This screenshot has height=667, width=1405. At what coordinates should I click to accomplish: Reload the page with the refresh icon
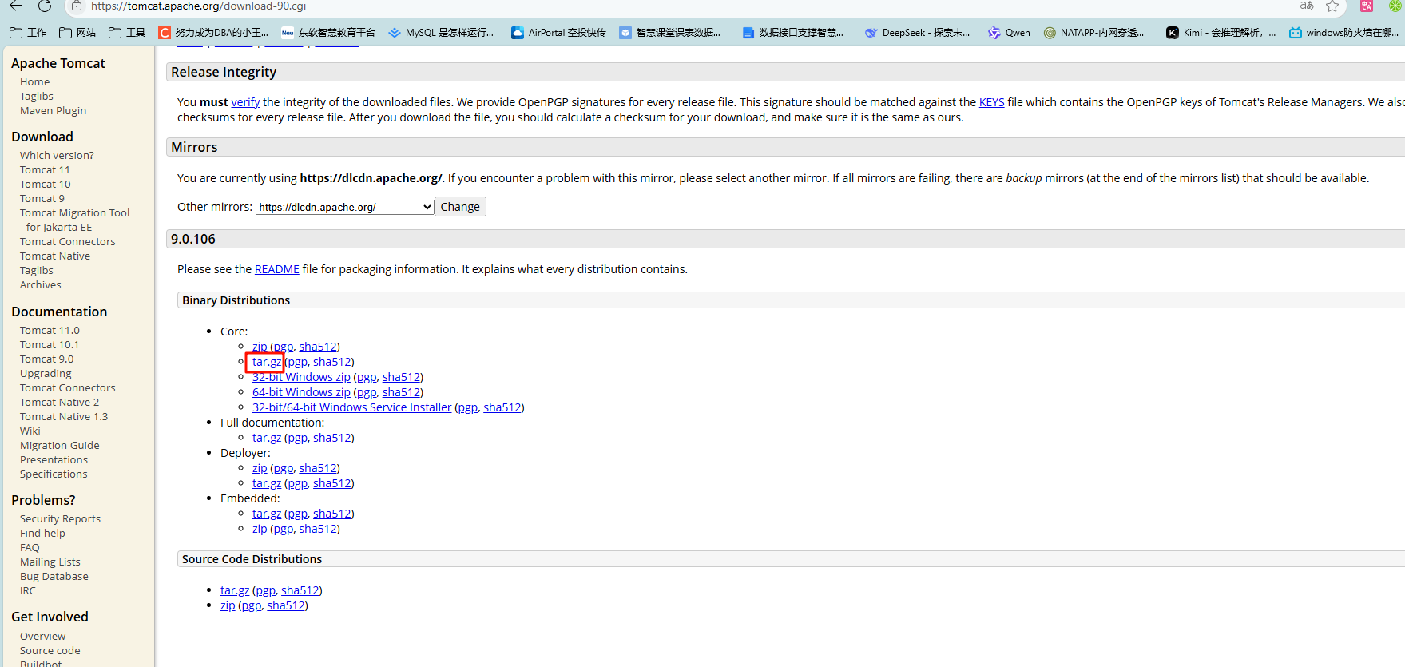coord(45,6)
